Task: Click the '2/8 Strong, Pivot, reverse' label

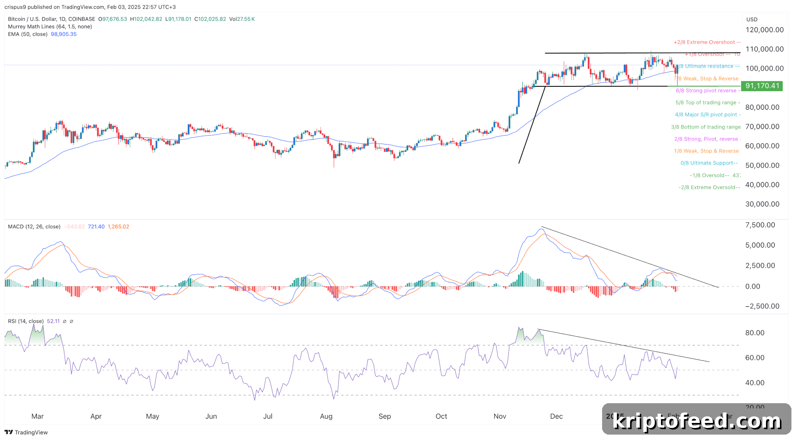Action: tap(707, 139)
